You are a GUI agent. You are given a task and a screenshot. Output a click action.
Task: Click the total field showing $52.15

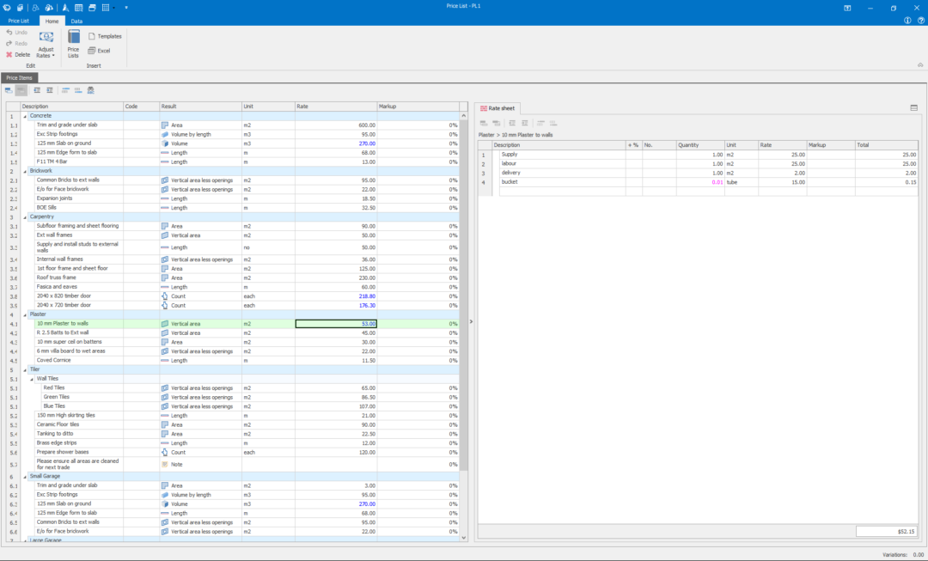[x=885, y=531]
